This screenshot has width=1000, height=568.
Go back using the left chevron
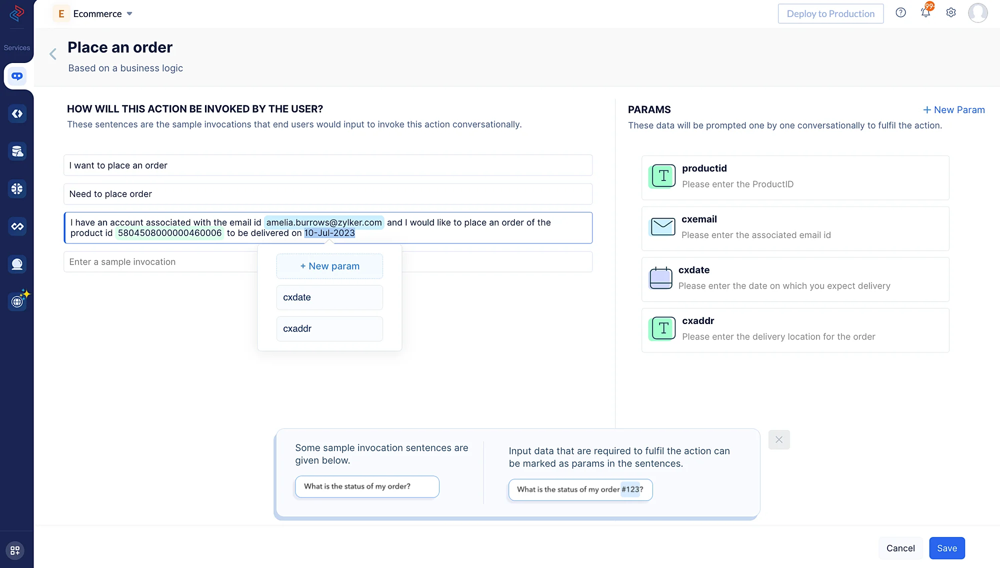click(x=53, y=54)
